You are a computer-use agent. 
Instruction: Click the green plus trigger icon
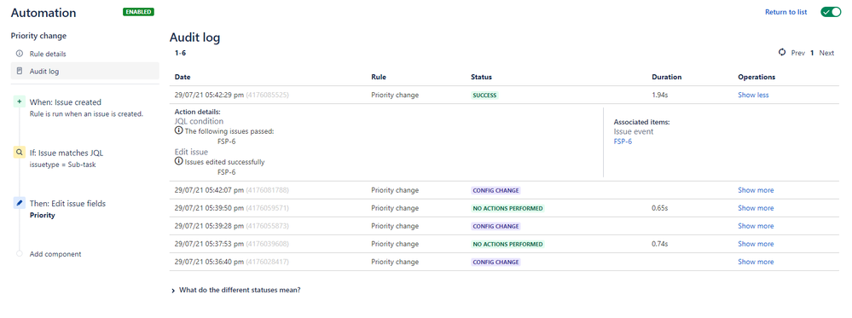click(20, 101)
